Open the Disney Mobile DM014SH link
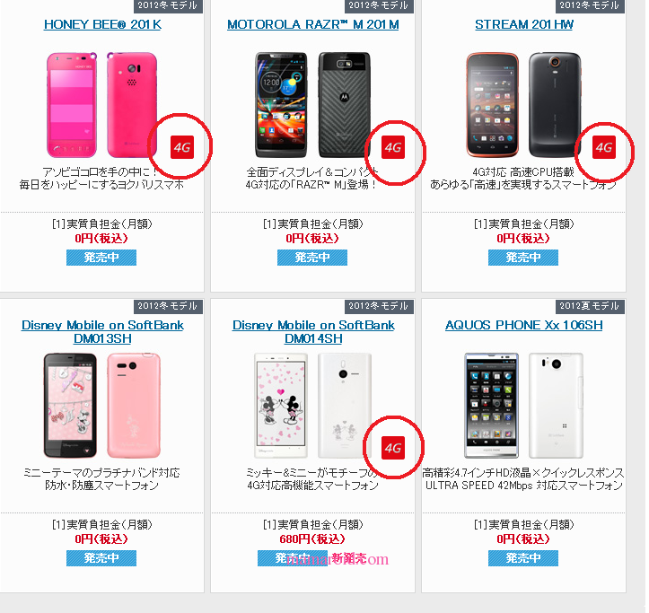The image size is (649, 613). [313, 331]
